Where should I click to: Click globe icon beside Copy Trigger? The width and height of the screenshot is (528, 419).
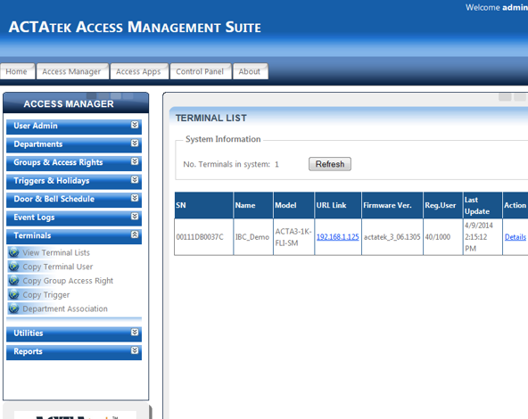13,294
